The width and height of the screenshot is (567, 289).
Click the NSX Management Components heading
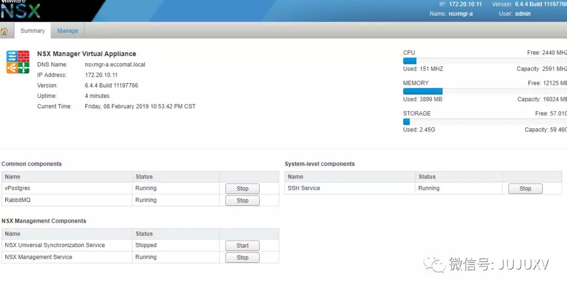[x=44, y=221]
